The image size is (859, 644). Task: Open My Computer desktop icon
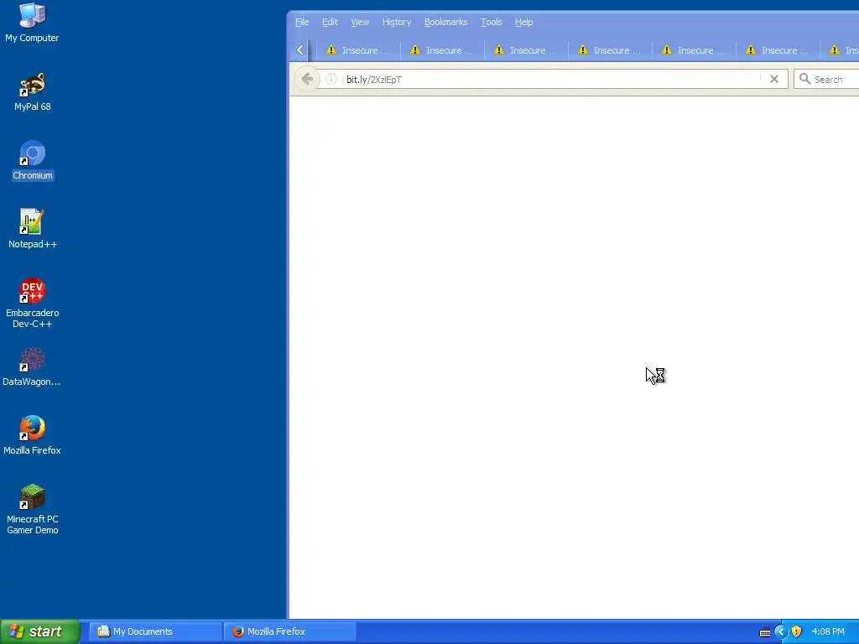[x=32, y=23]
